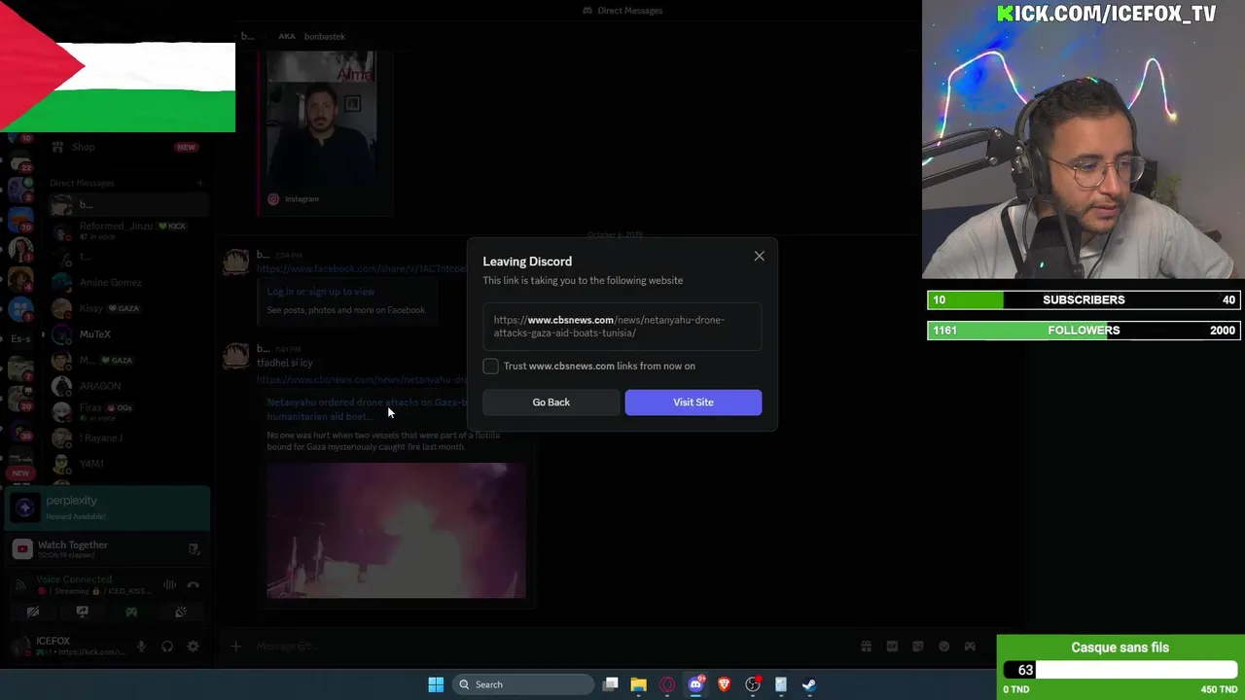Open the Windows Start menu

tap(436, 684)
